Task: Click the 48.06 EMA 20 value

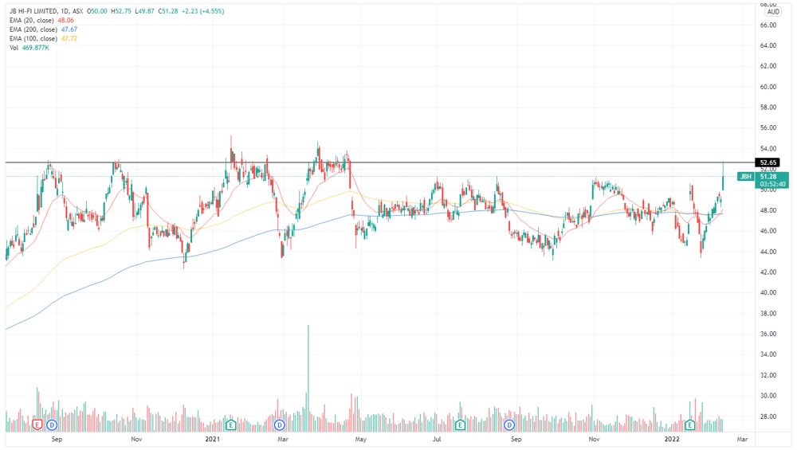Action: (x=66, y=21)
